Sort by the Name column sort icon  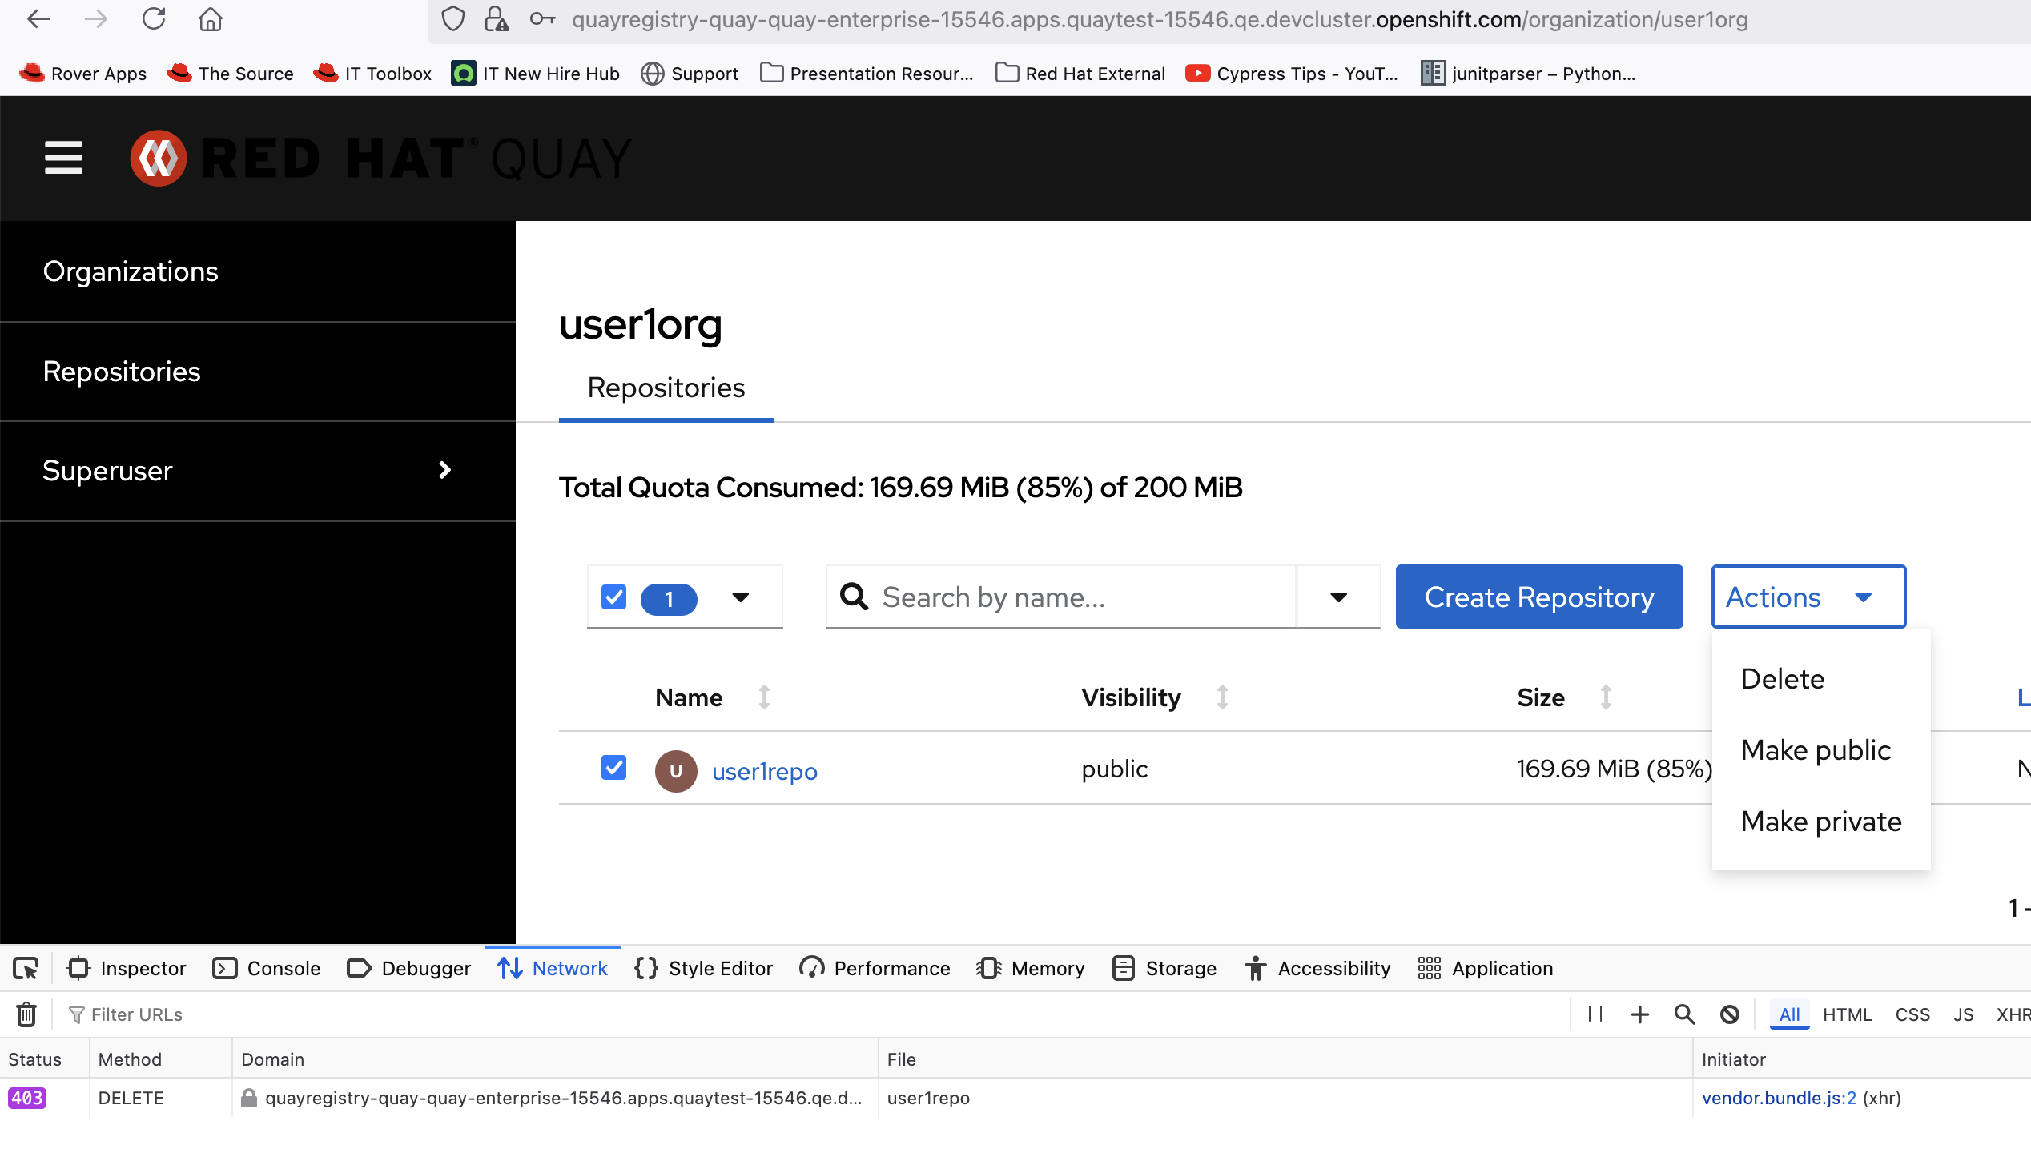(764, 697)
